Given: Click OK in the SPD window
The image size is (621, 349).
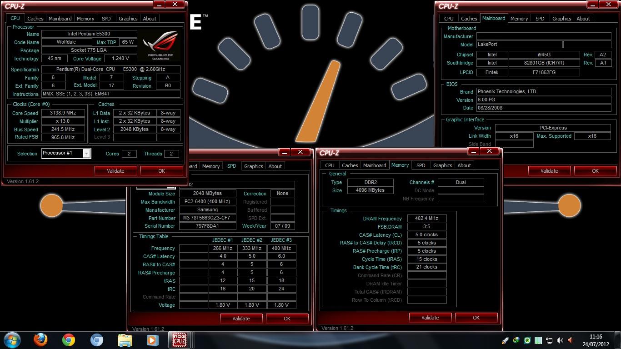Looking at the screenshot, I should 287,319.
